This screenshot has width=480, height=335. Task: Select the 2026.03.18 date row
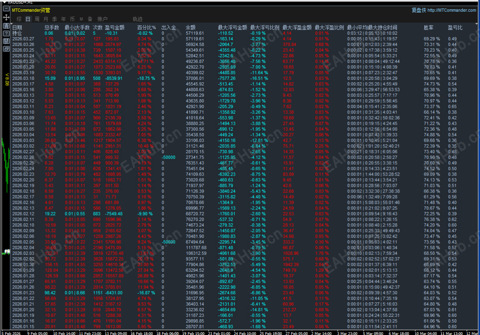23,78
